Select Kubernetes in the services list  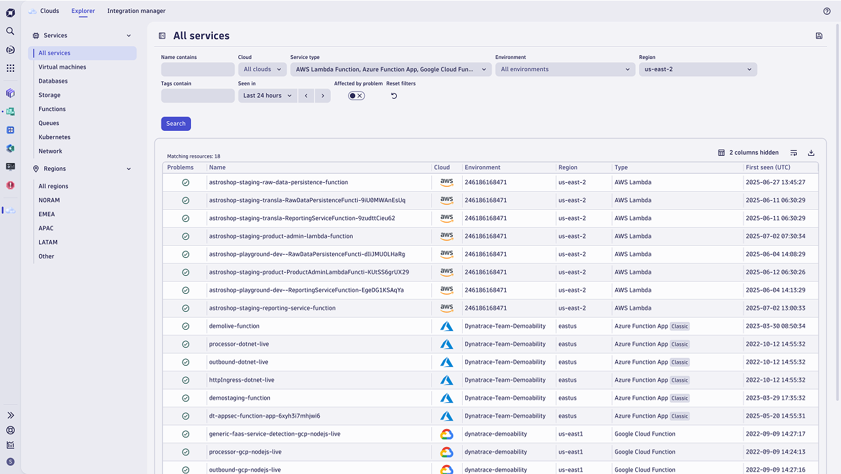point(54,137)
